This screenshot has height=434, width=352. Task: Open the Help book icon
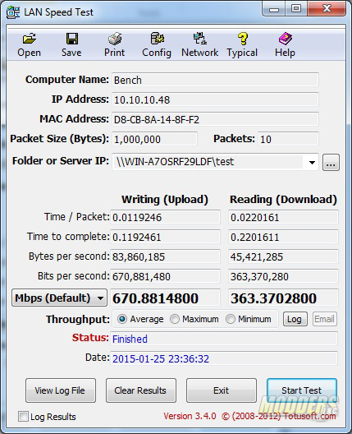(x=285, y=45)
